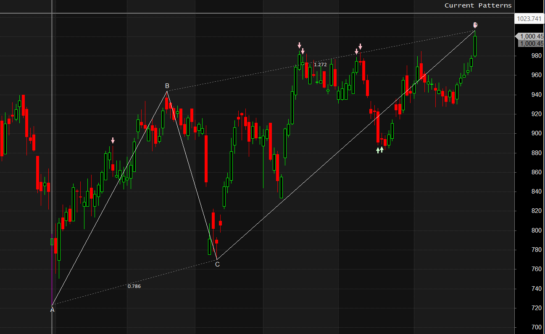Select pattern point B label
Viewport: 545px width, 334px height.
pyautogui.click(x=167, y=87)
